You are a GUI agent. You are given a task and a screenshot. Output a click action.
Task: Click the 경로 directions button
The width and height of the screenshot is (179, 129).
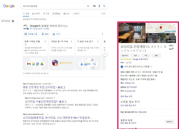(x=135, y=55)
